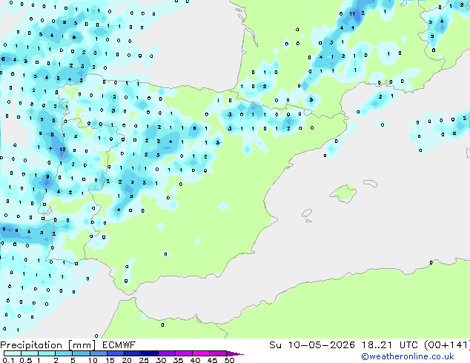Viewport: 470px width, 363px height.
Task: Click the '12' precipitation value off Portugal
Action: 62,149
